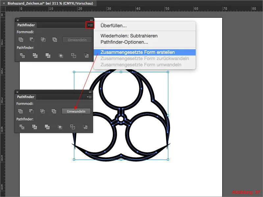Click Zusammengesetzte Form zurückwandeln entry
This screenshot has width=263, height=197.
[145, 58]
